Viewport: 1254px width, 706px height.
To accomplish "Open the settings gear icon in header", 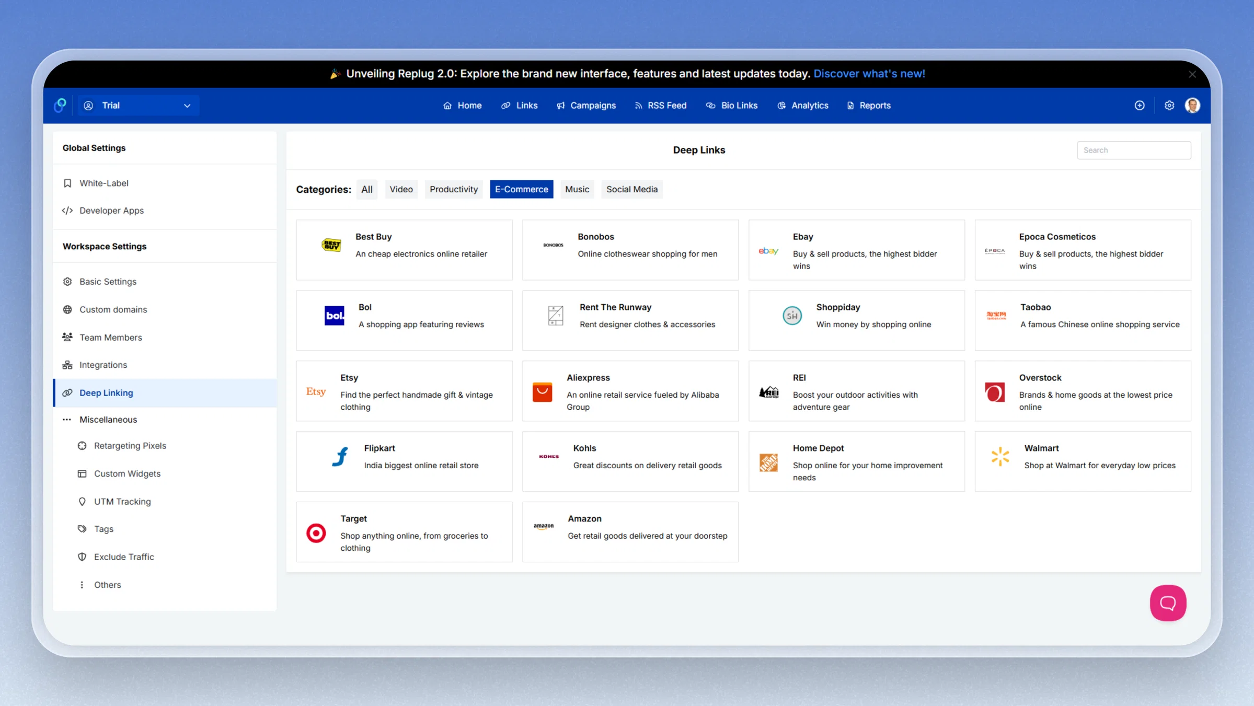I will coord(1169,106).
